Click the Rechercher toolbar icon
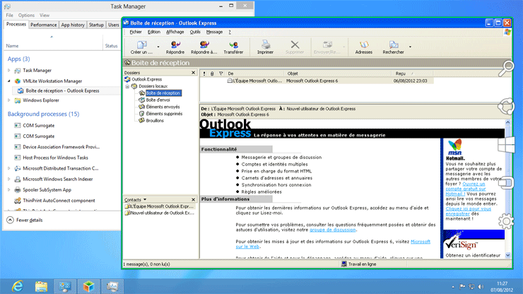 (393, 47)
